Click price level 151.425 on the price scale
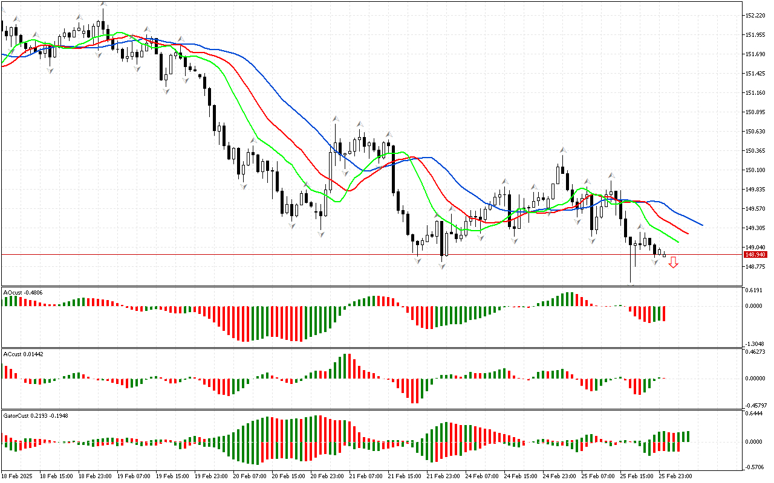The image size is (774, 483). point(756,73)
